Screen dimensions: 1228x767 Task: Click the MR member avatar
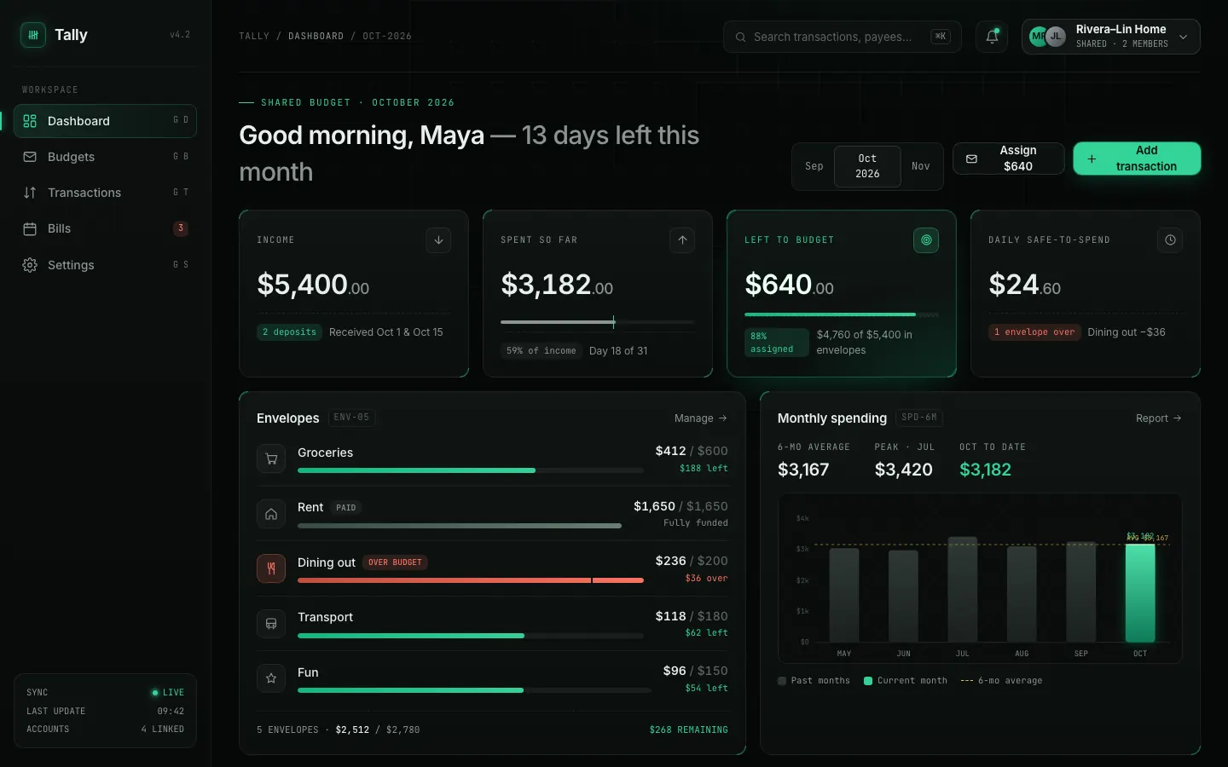click(1037, 37)
